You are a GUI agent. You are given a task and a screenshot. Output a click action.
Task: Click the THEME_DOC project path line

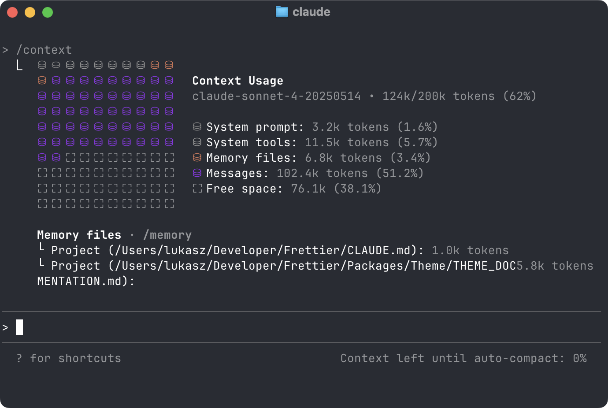click(284, 266)
